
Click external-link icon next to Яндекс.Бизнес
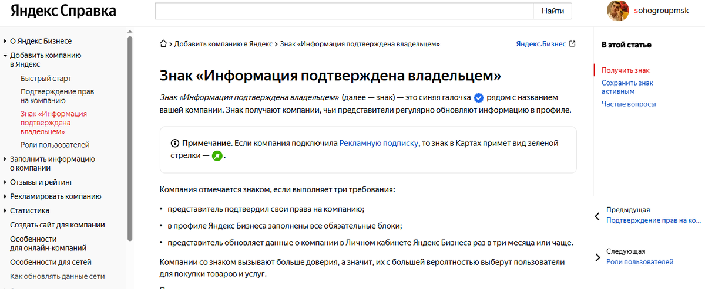(x=573, y=44)
